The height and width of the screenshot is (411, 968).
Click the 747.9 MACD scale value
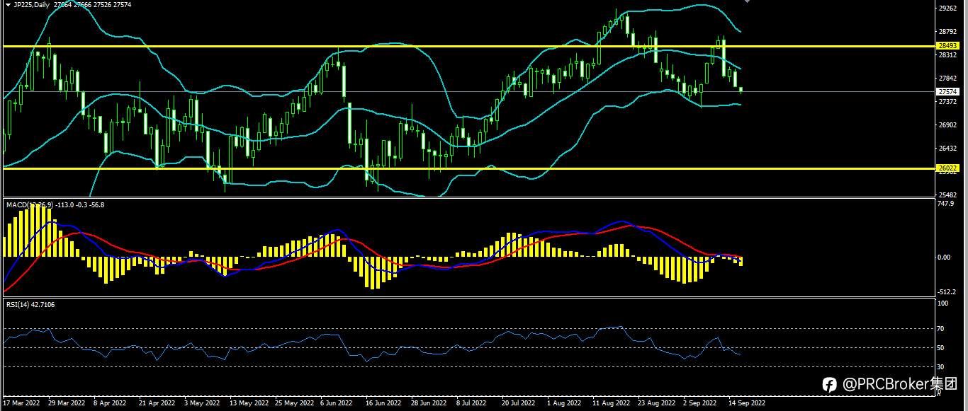(945, 203)
